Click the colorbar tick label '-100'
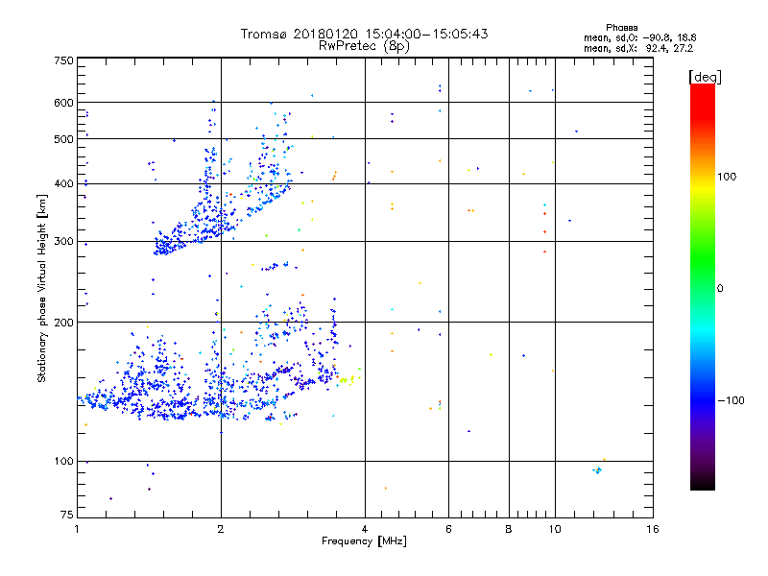Image resolution: width=768 pixels, height=576 pixels. (x=731, y=400)
